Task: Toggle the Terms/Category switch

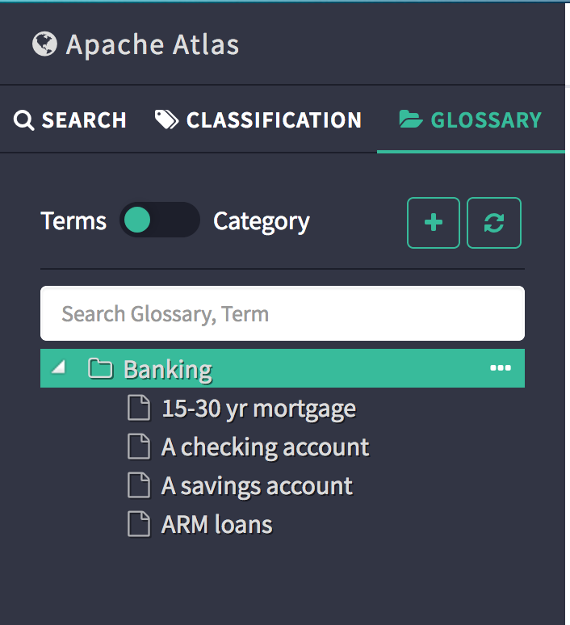Action: [159, 220]
